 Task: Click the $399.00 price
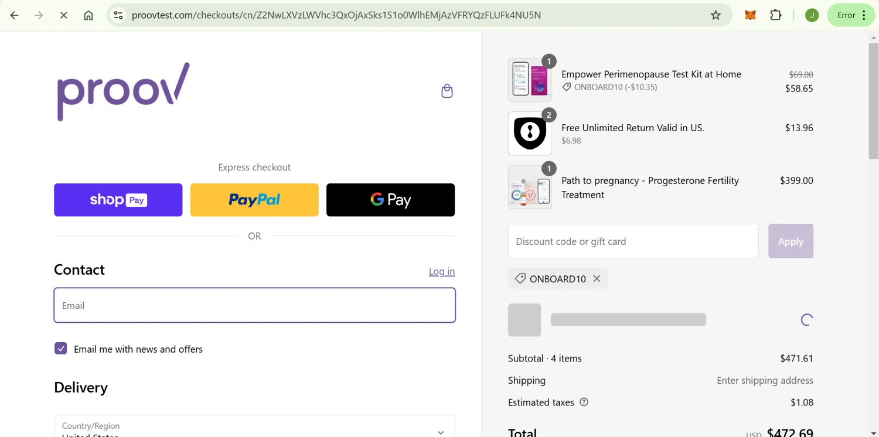pyautogui.click(x=796, y=180)
